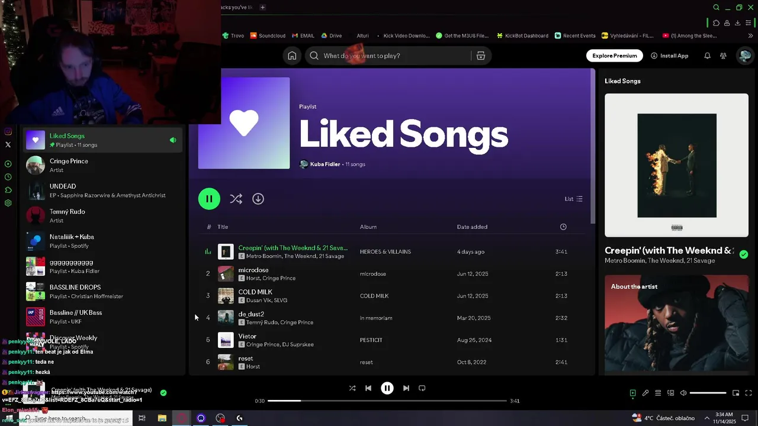Open Lyrics microphone icon

645,393
